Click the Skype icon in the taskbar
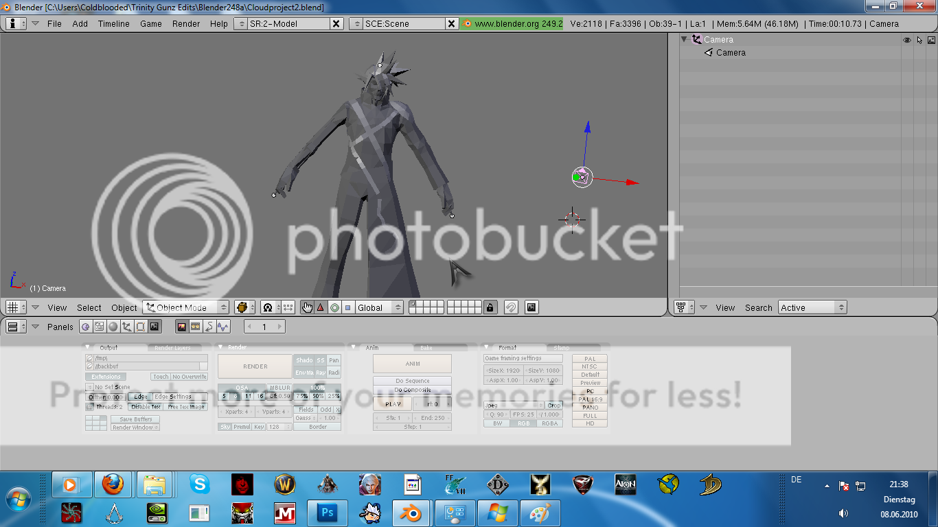The width and height of the screenshot is (938, 527). click(x=200, y=485)
